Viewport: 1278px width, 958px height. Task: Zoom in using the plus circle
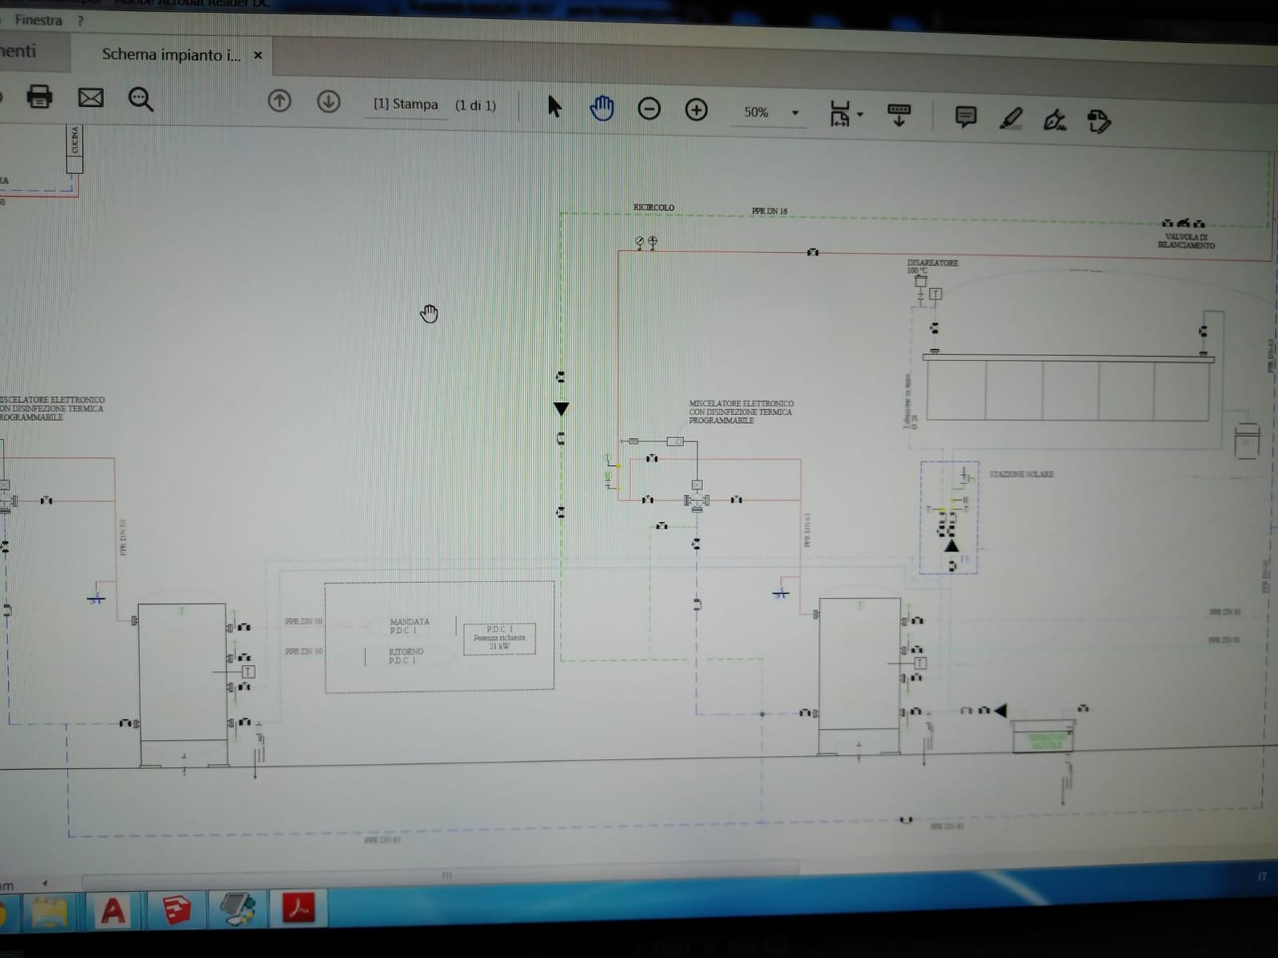point(697,109)
